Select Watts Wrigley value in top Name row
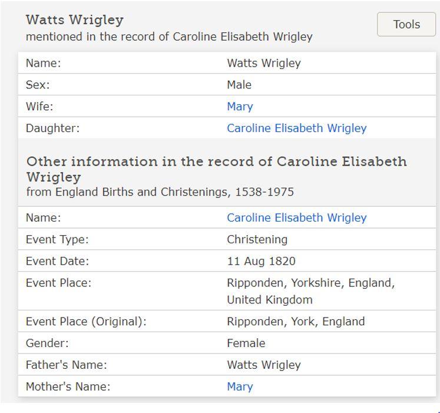Image resolution: width=440 pixels, height=413 pixels. [263, 64]
